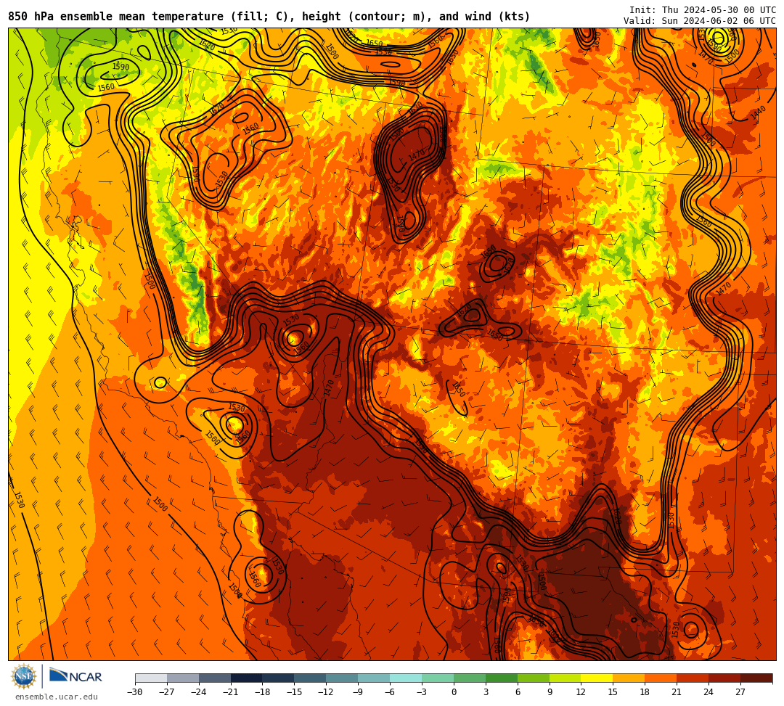Pick the -3 to 0 mint swatch
This screenshot has height=706, width=784.
[x=438, y=678]
